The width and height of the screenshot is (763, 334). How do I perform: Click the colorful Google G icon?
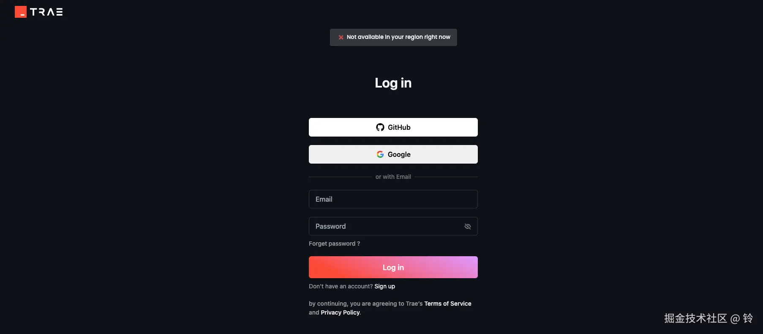pyautogui.click(x=380, y=154)
